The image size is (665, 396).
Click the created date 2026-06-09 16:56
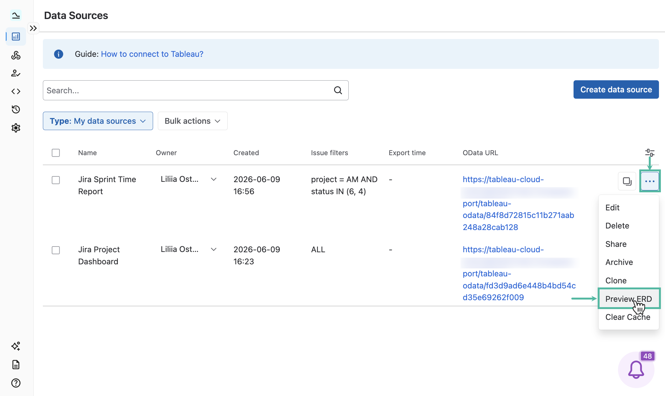click(x=257, y=185)
